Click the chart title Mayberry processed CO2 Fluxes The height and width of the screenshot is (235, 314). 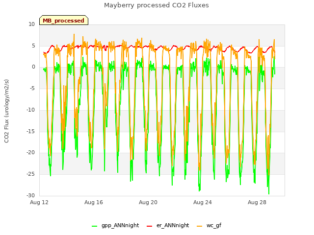point(157,5)
